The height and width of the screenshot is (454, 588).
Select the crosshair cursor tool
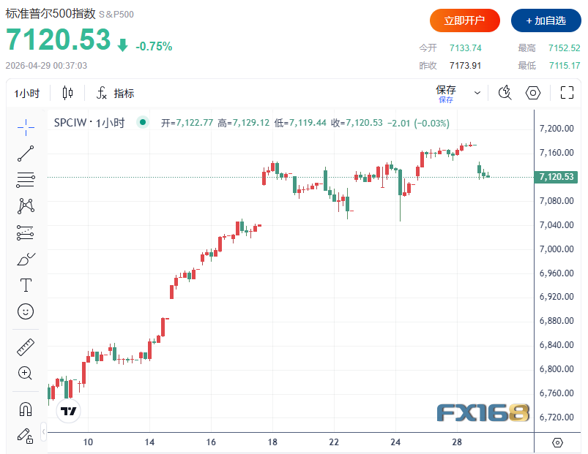coord(26,126)
